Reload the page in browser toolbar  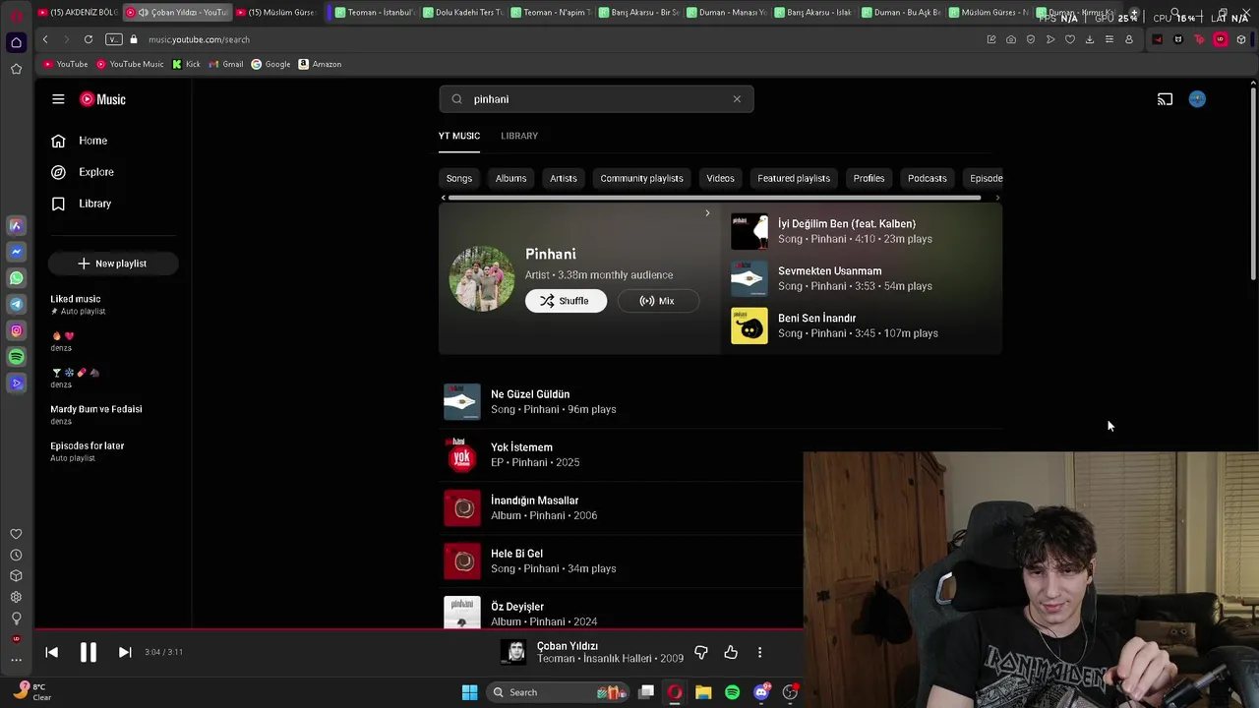[x=89, y=39]
